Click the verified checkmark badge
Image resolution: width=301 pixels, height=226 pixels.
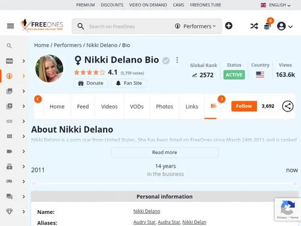[166, 60]
